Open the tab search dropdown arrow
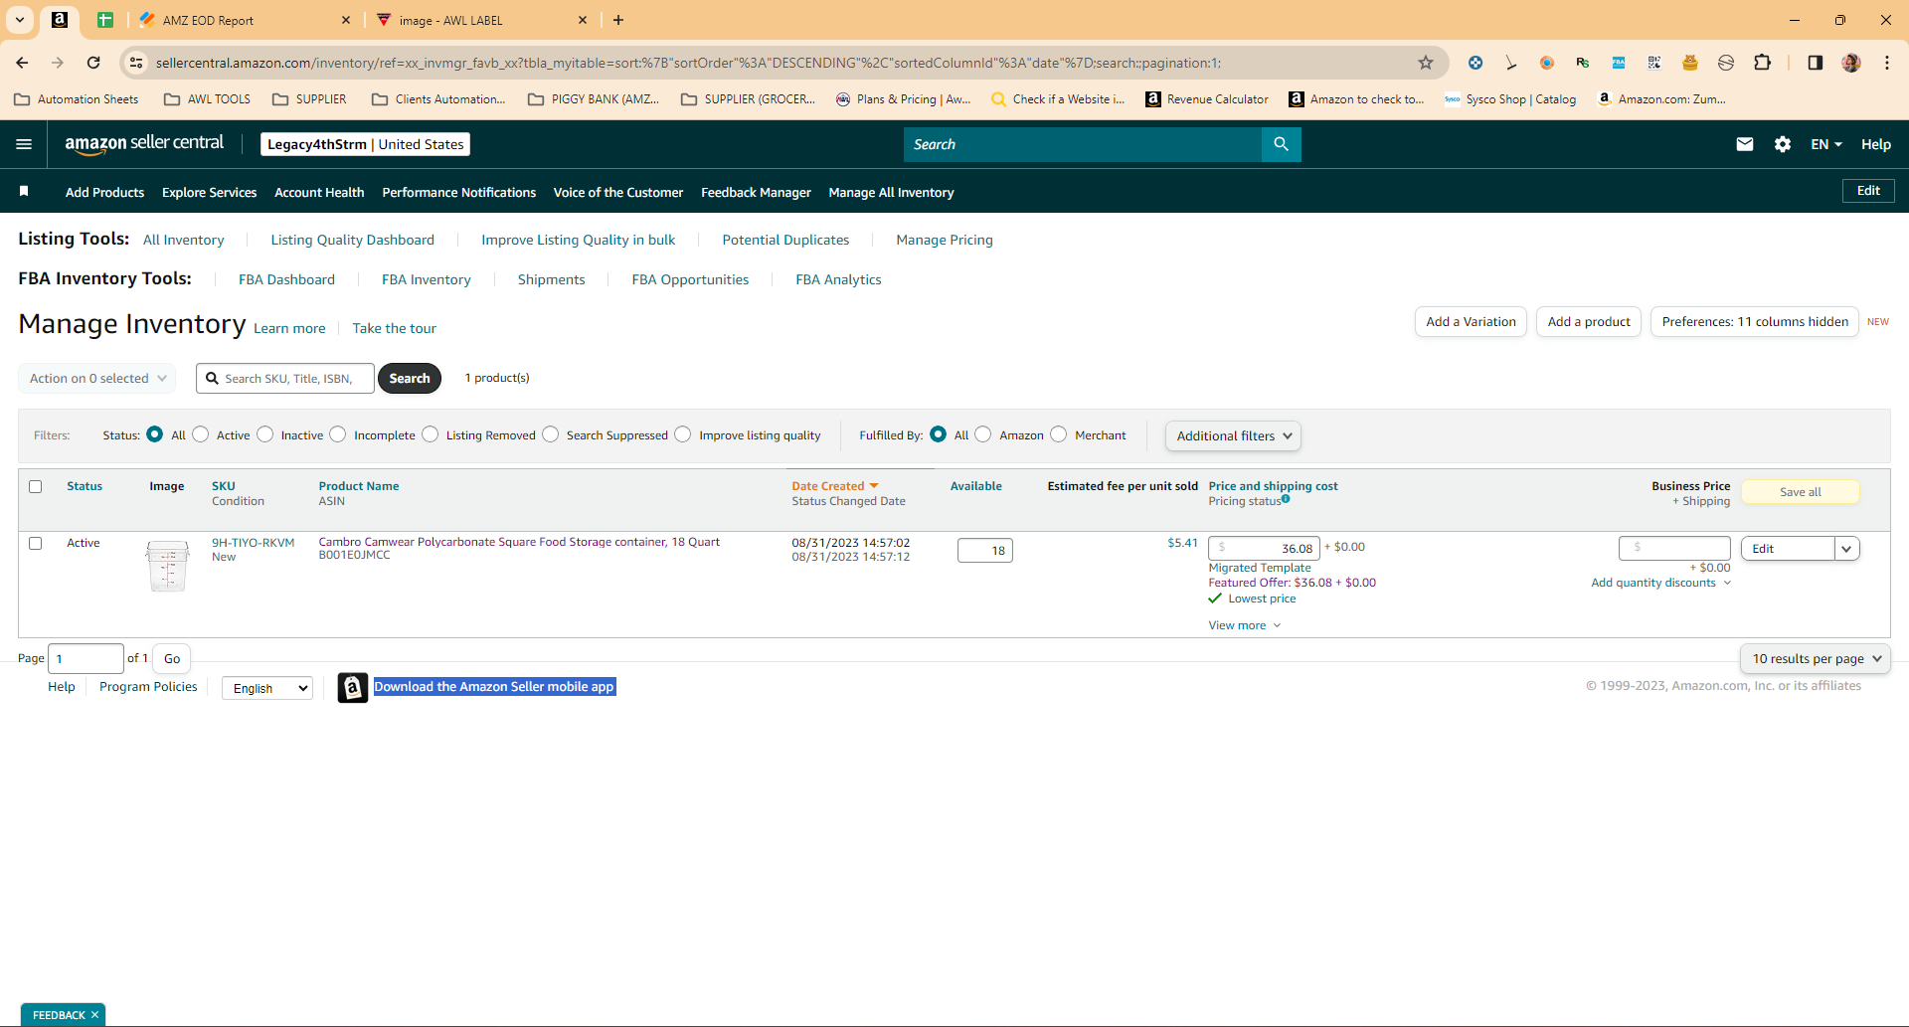Image resolution: width=1909 pixels, height=1027 pixels. click(20, 20)
